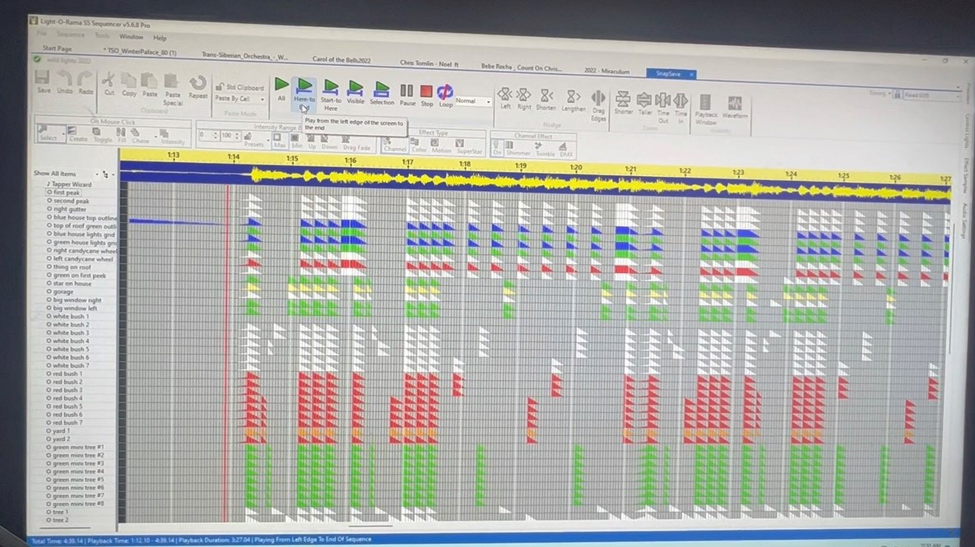Switch to 2022 - Miraculum tab

(x=607, y=71)
